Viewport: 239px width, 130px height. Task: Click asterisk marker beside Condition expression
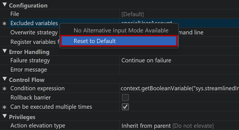click(4, 89)
